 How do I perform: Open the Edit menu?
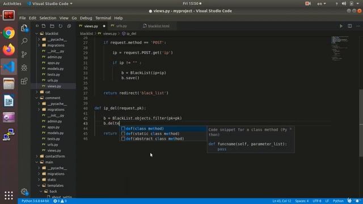click(32, 18)
